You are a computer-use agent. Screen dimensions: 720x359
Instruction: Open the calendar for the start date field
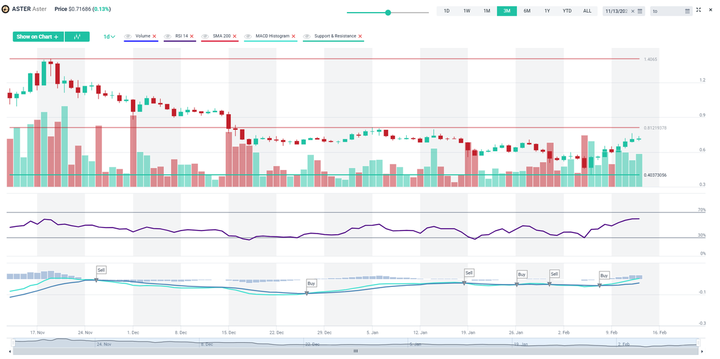point(640,11)
